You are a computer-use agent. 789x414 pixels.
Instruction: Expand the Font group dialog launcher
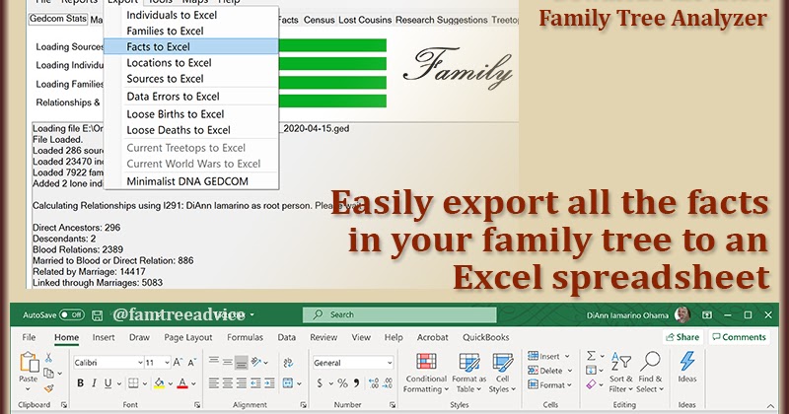tap(196, 404)
